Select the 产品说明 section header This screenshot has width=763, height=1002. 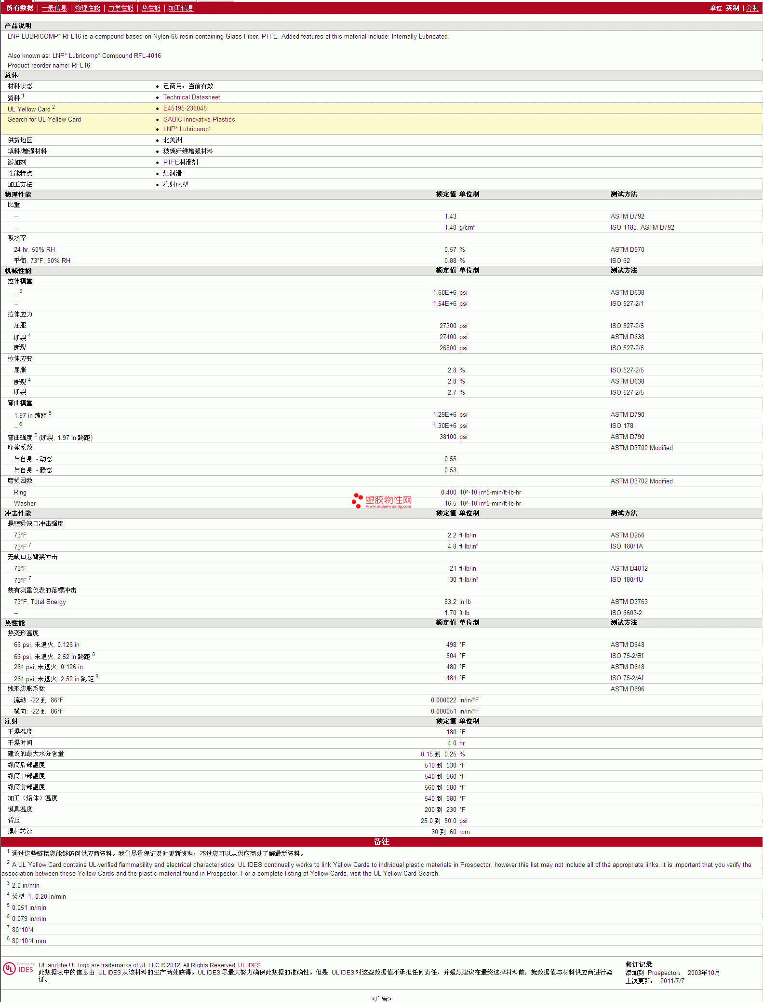click(x=18, y=26)
